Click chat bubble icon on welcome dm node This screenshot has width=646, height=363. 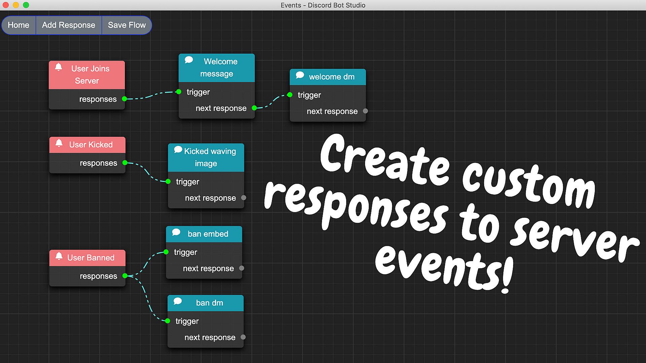300,75
